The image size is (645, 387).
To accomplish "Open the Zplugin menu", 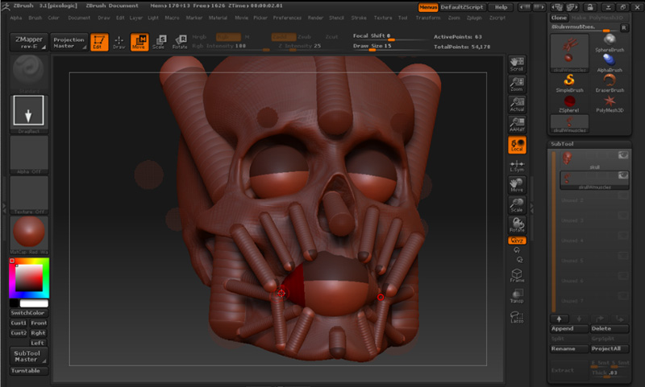I will pyautogui.click(x=474, y=18).
